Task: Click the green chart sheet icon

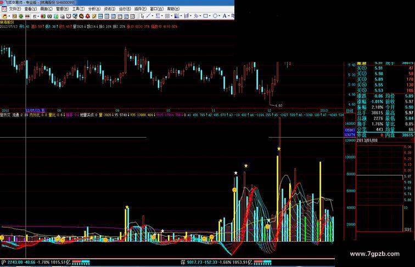Action: click(x=57, y=16)
